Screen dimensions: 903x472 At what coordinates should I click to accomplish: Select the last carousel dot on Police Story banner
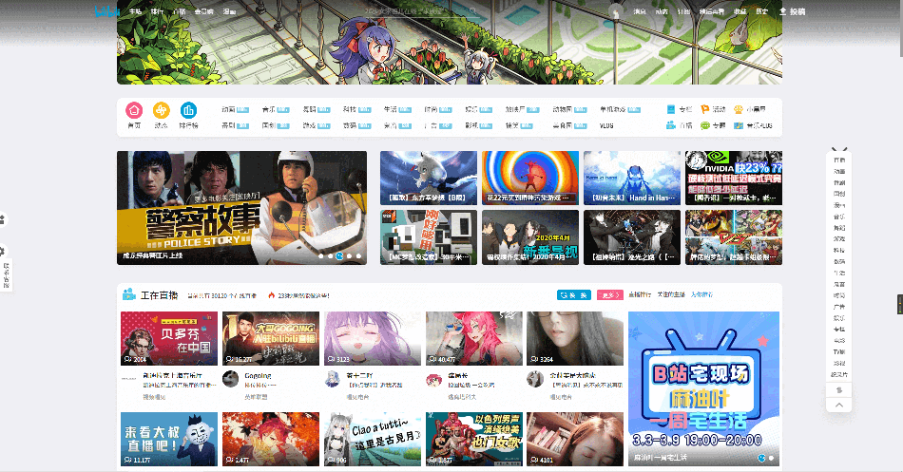coord(358,256)
